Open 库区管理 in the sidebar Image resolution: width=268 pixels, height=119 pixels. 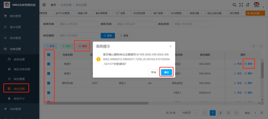click(19, 79)
